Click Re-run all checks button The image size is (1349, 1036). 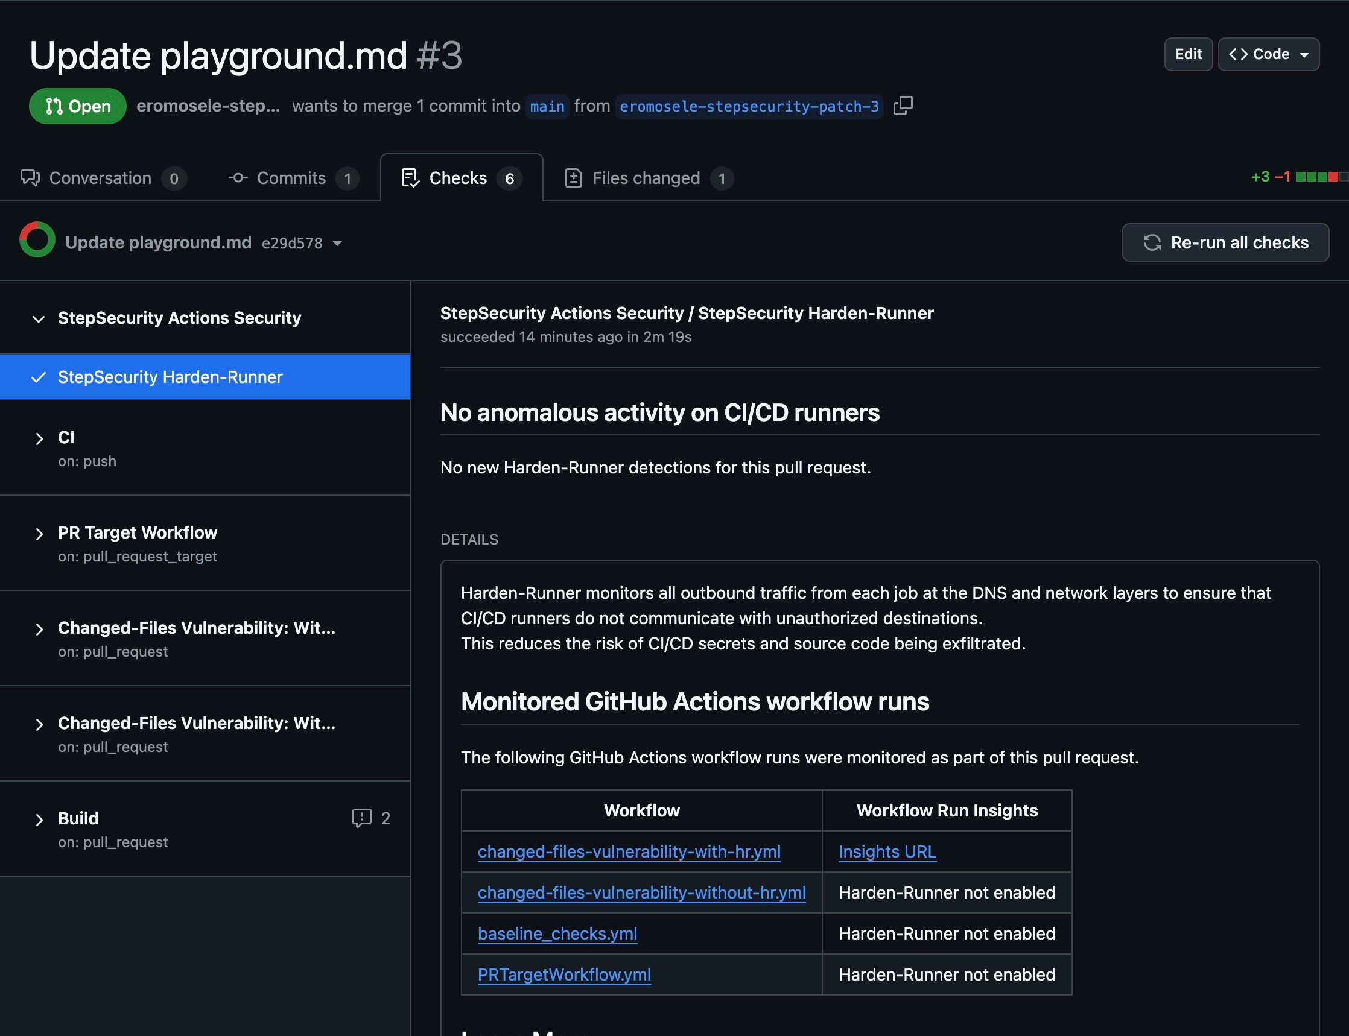coord(1225,242)
